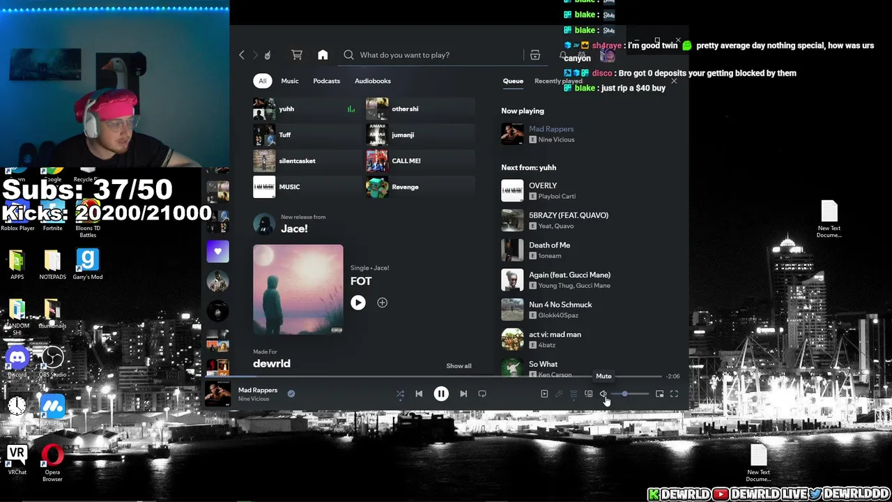Open the silentcasket tile

tap(307, 161)
